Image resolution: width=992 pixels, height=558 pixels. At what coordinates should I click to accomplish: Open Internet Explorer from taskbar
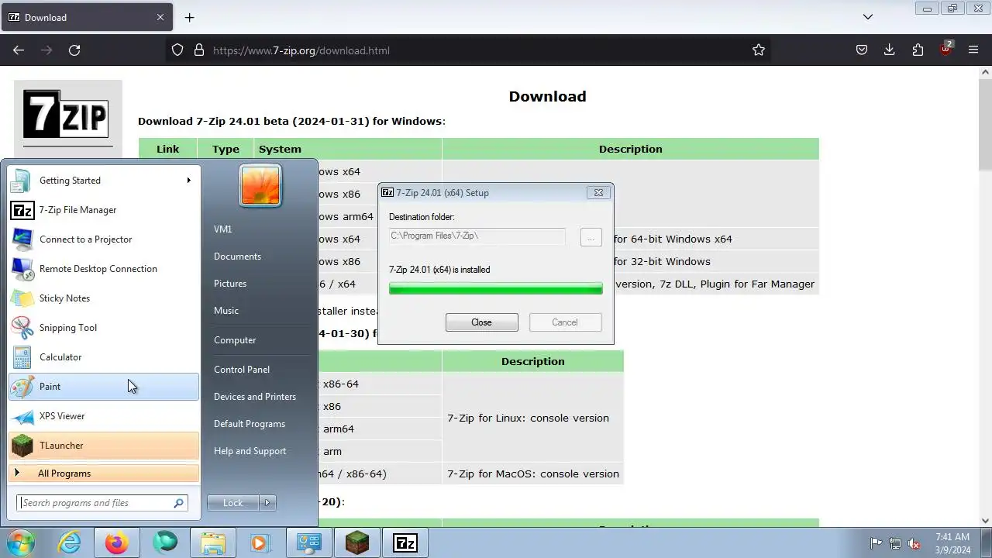point(70,542)
